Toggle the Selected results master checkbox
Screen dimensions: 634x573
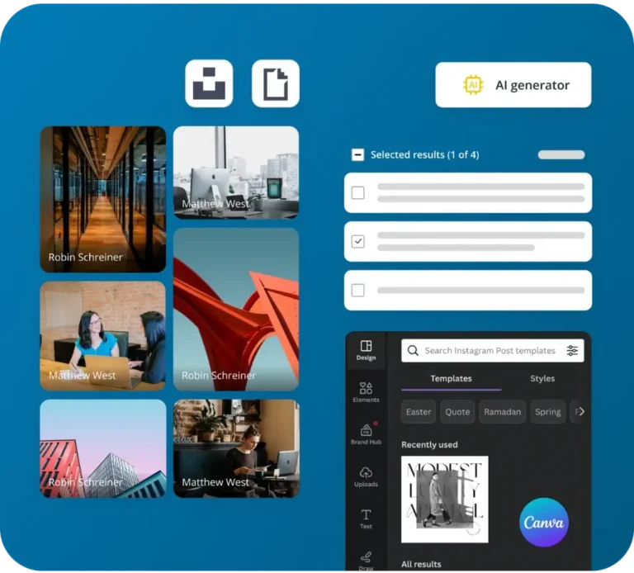[357, 154]
